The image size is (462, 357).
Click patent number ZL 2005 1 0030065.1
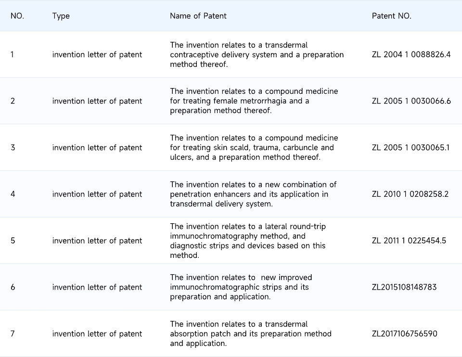tap(411, 148)
